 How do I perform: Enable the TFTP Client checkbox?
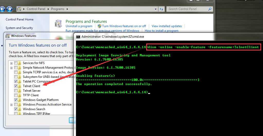pos(16,95)
